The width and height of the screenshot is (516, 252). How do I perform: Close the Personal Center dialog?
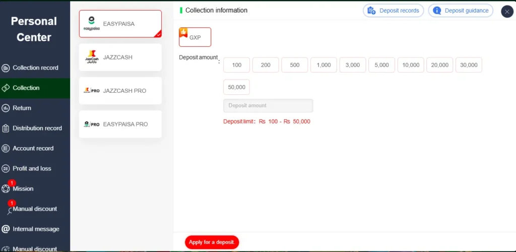click(507, 12)
